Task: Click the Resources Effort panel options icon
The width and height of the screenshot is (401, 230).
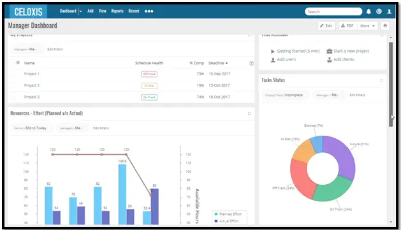Action: 249,113
